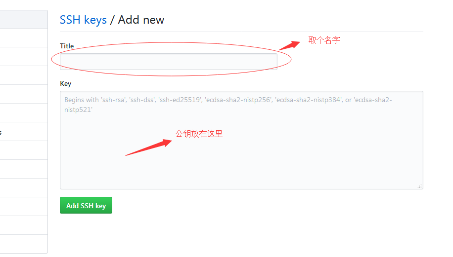Click the Key field label
The height and width of the screenshot is (257, 453).
[66, 83]
